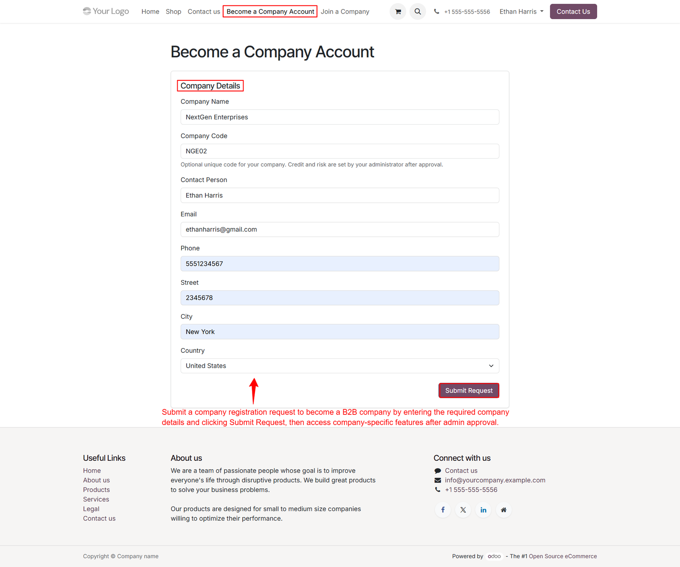Viewport: 680px width, 567px height.
Task: Open the Legal link in Useful Links
Action: click(x=91, y=509)
